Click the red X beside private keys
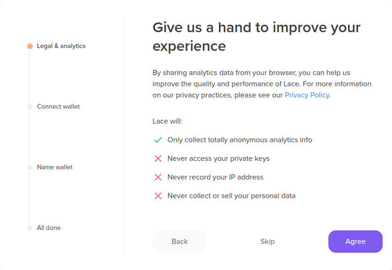This screenshot has width=392, height=270. 158,159
